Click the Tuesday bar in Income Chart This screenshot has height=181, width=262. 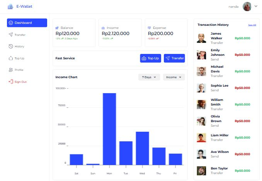click(x=126, y=153)
